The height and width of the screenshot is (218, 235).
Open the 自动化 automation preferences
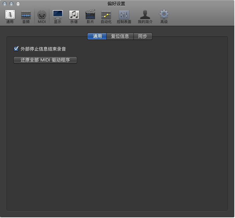[106, 17]
